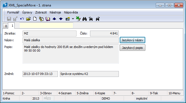Click the Zkratka: label
The image size is (186, 103).
(x=10, y=33)
